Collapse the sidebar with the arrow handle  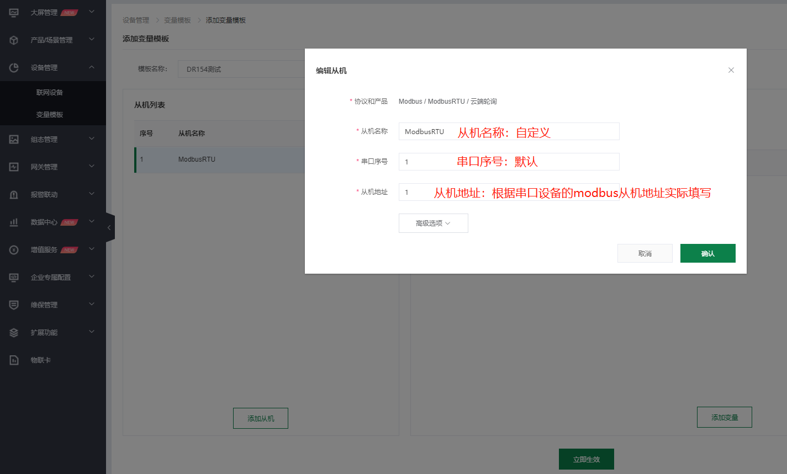pos(109,227)
